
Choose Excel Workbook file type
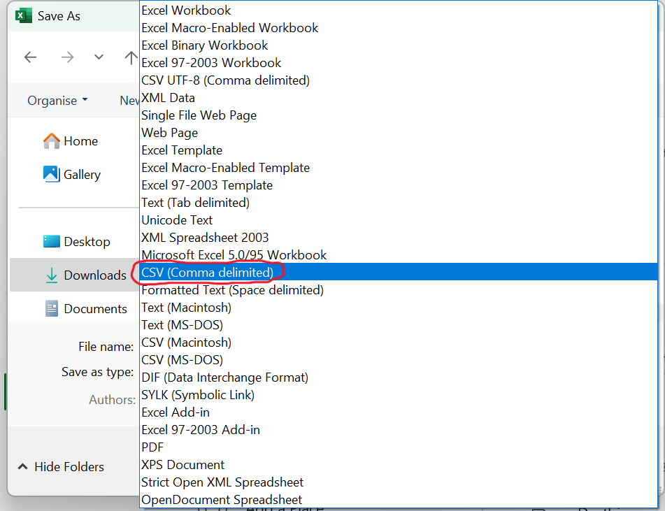pos(186,10)
